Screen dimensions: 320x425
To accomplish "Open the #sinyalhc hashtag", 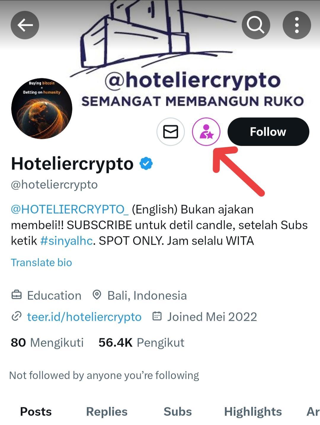I will tap(66, 241).
